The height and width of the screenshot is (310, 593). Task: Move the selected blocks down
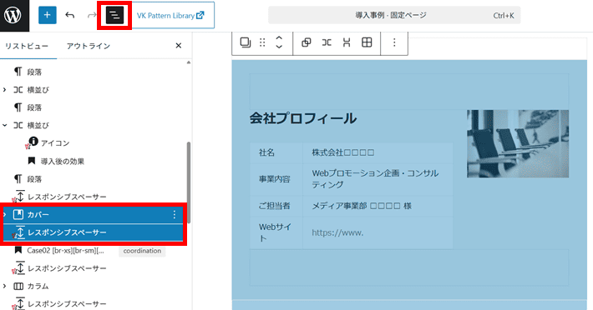click(x=279, y=47)
